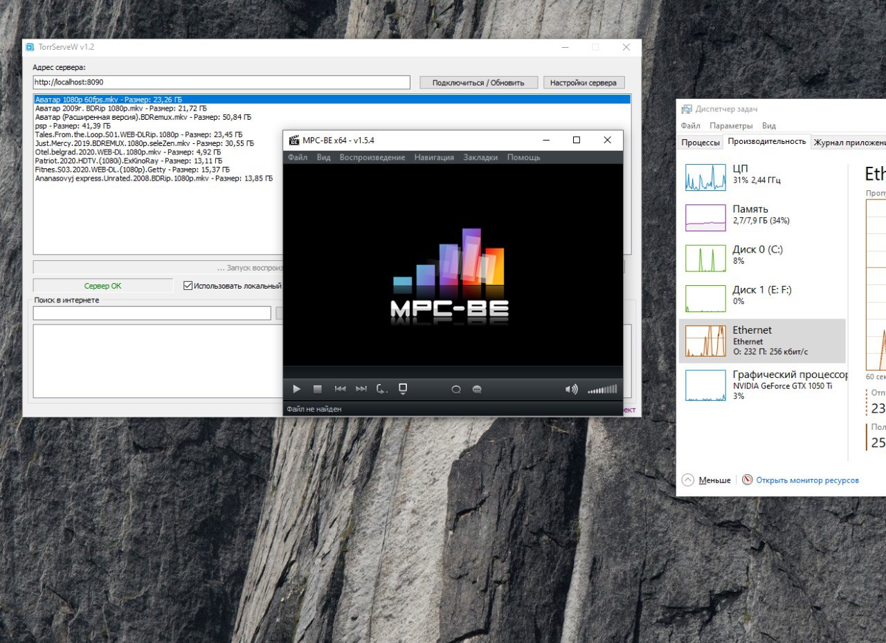886x643 pixels.
Task: Open the Воспроизведение menu in MPC-BE
Action: (372, 157)
